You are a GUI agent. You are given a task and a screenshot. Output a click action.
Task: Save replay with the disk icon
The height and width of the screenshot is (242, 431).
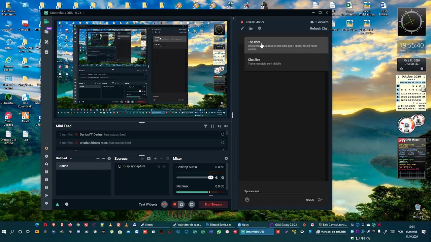(x=181, y=204)
